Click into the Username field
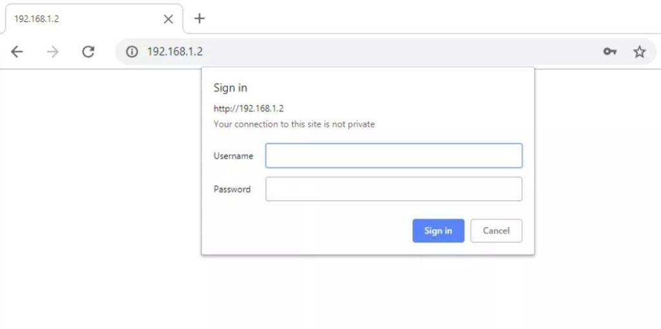This screenshot has height=329, width=661. [394, 156]
